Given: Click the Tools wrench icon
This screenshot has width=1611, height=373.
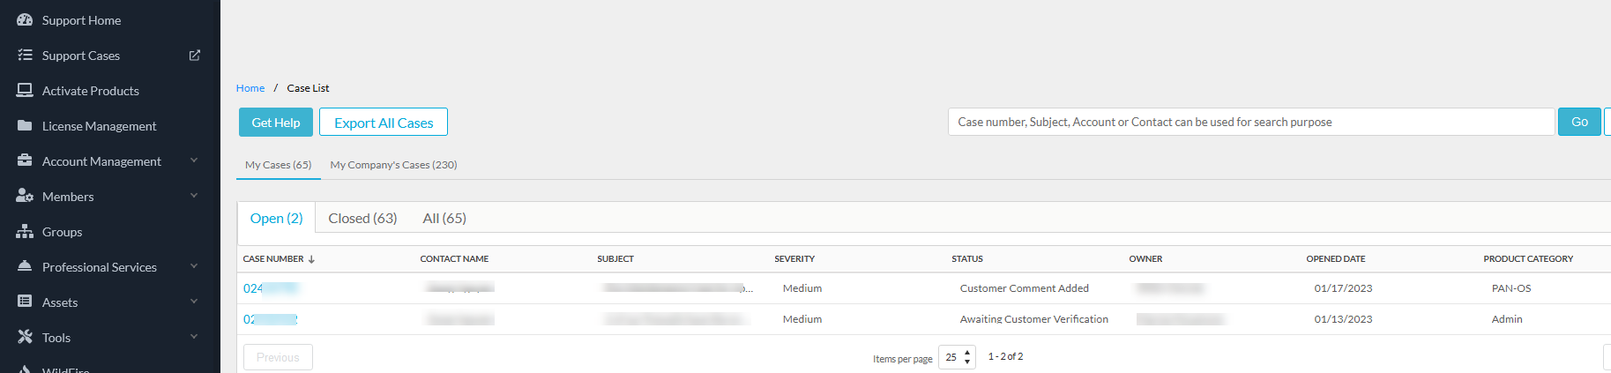Looking at the screenshot, I should 25,337.
